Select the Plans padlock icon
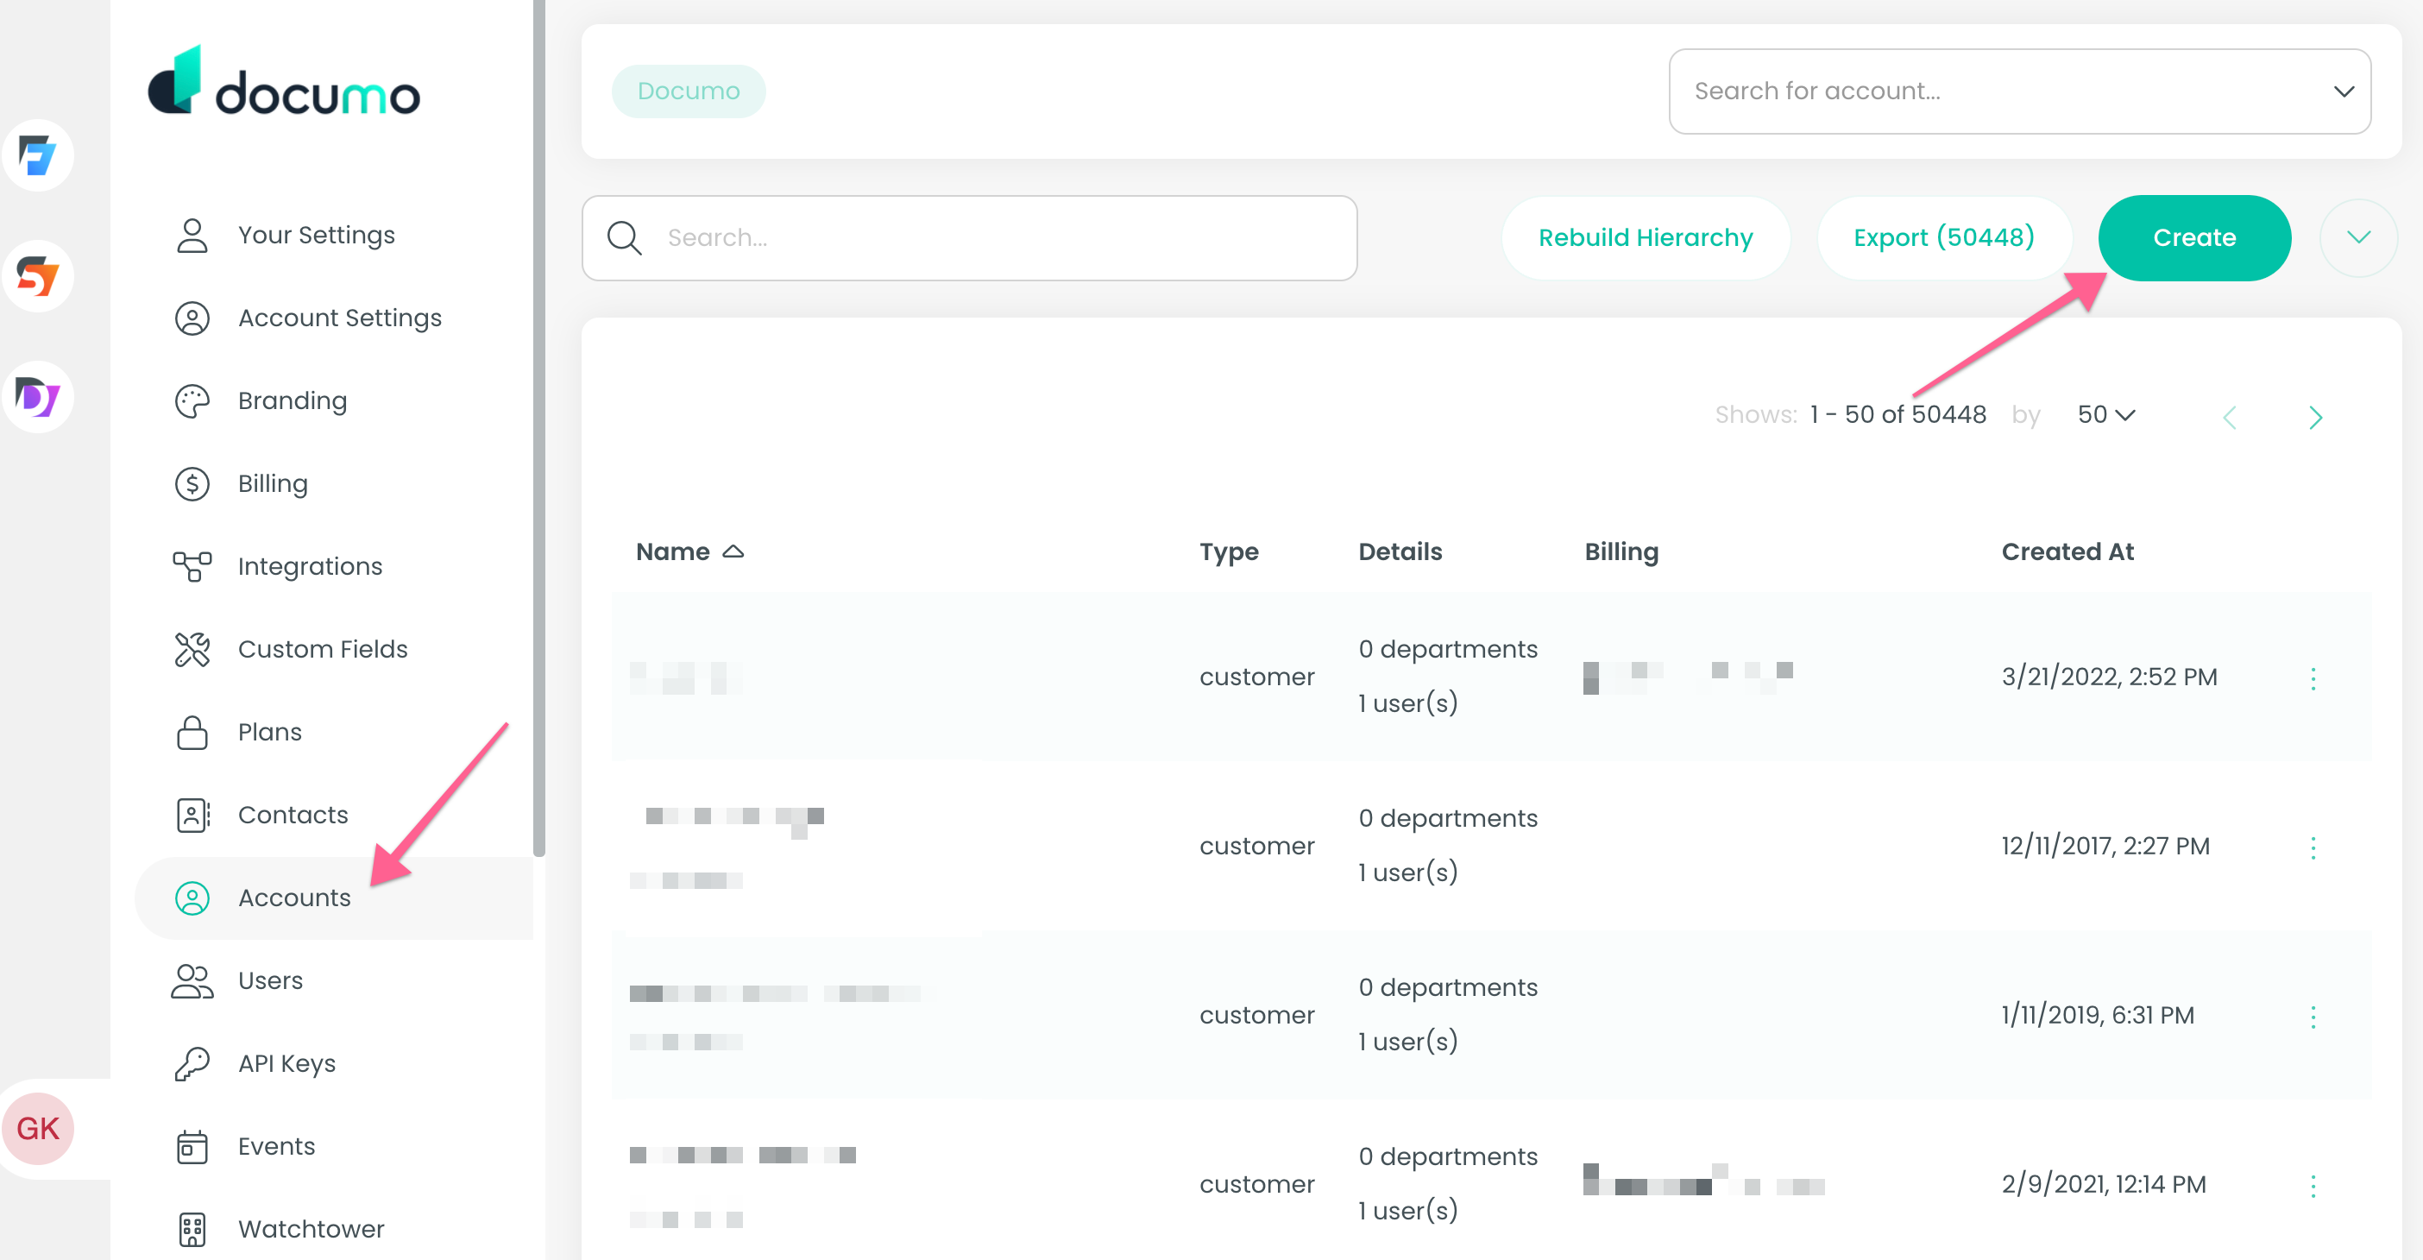 click(192, 731)
